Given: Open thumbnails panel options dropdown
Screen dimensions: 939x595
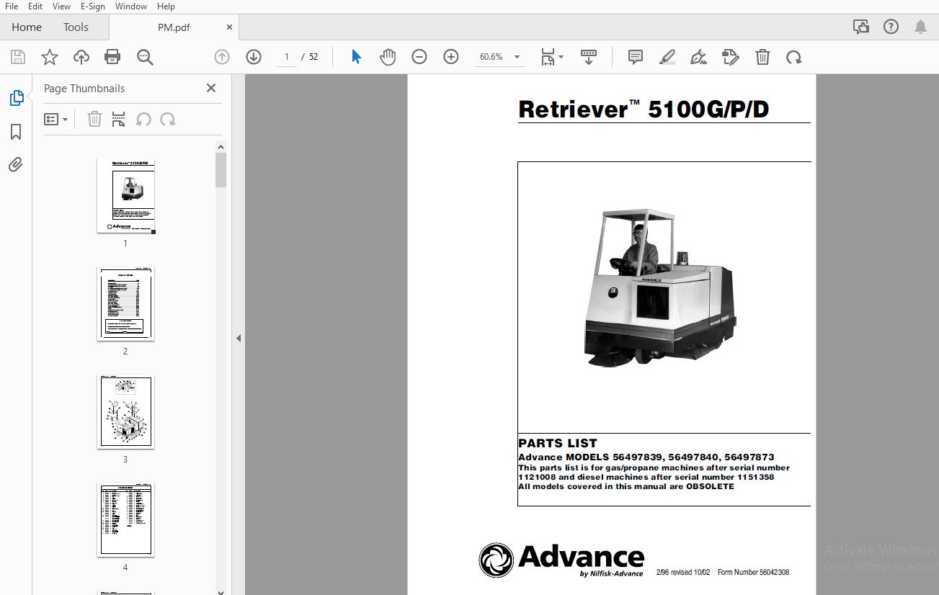Looking at the screenshot, I should pos(55,119).
